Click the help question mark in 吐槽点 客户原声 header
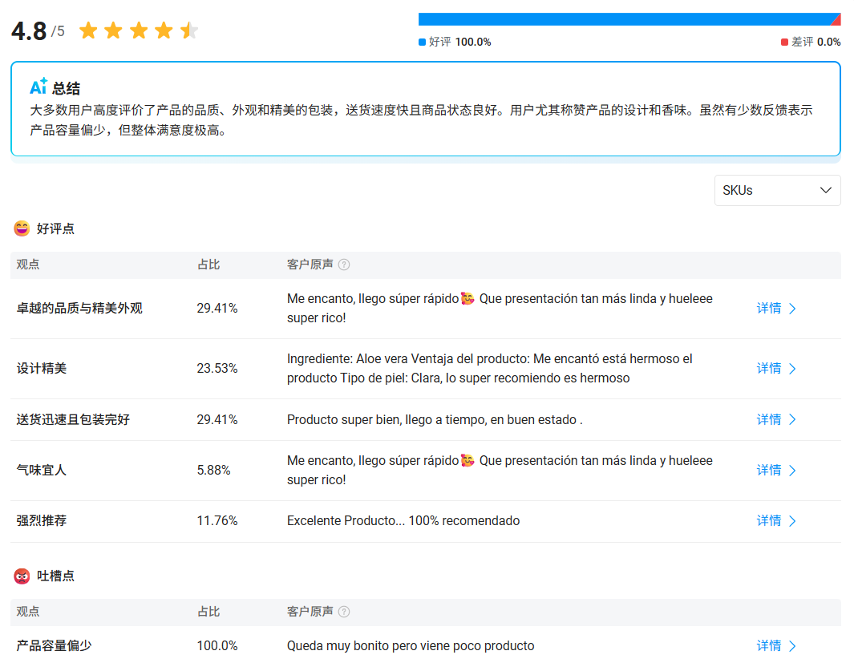This screenshot has height=663, width=854. pyautogui.click(x=345, y=611)
